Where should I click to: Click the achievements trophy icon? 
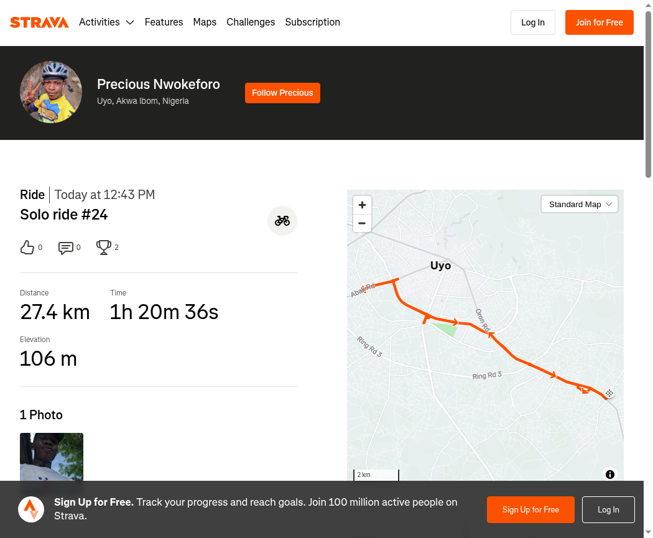click(104, 248)
